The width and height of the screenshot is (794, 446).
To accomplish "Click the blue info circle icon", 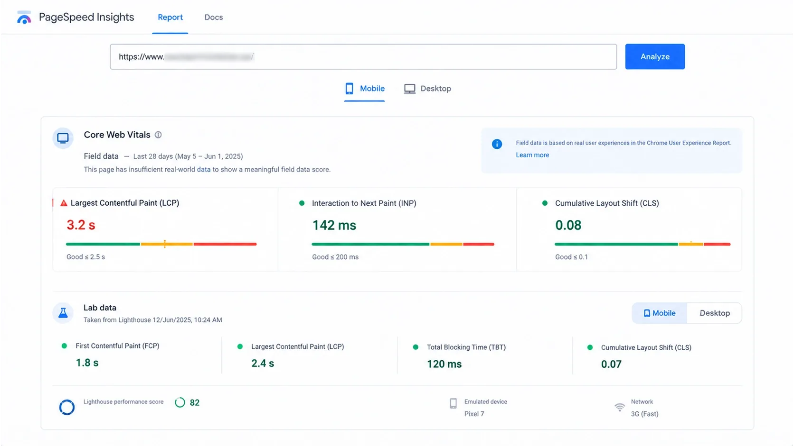I will pos(497,144).
